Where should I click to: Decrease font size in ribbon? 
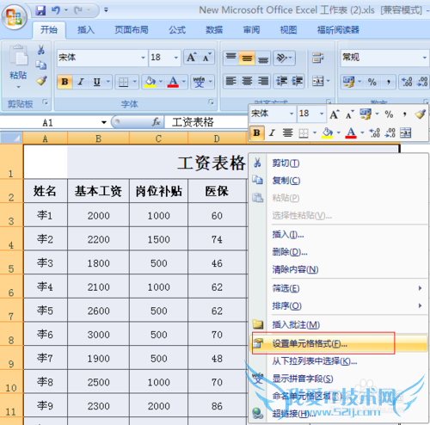click(206, 58)
